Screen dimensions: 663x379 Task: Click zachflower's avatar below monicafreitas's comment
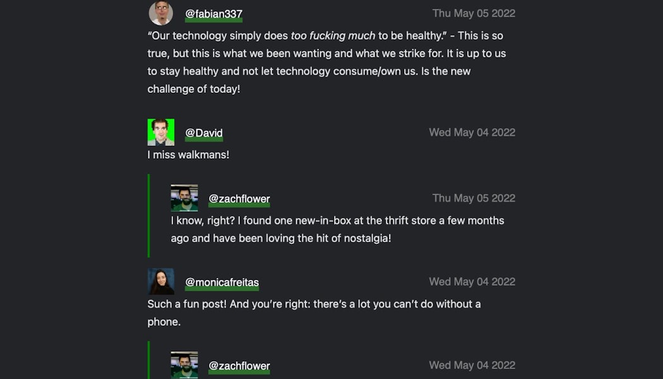pos(184,365)
